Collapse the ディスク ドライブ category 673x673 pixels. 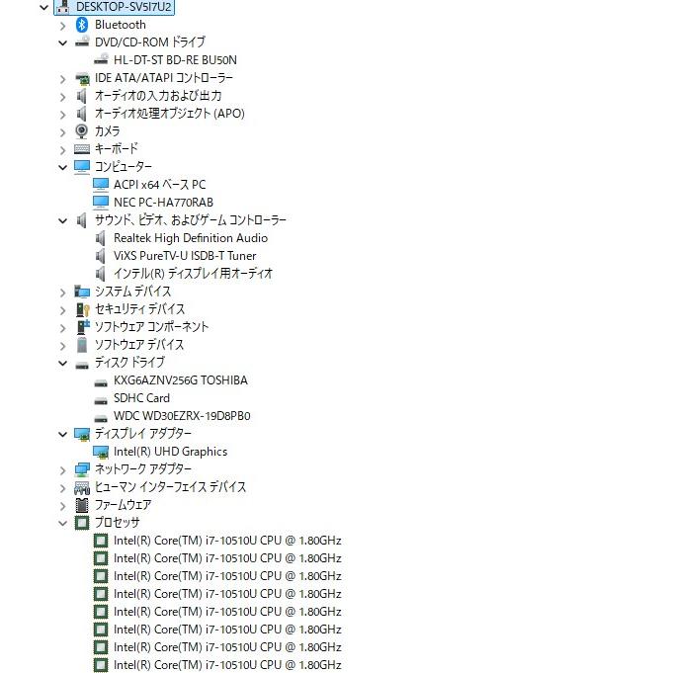(62, 363)
